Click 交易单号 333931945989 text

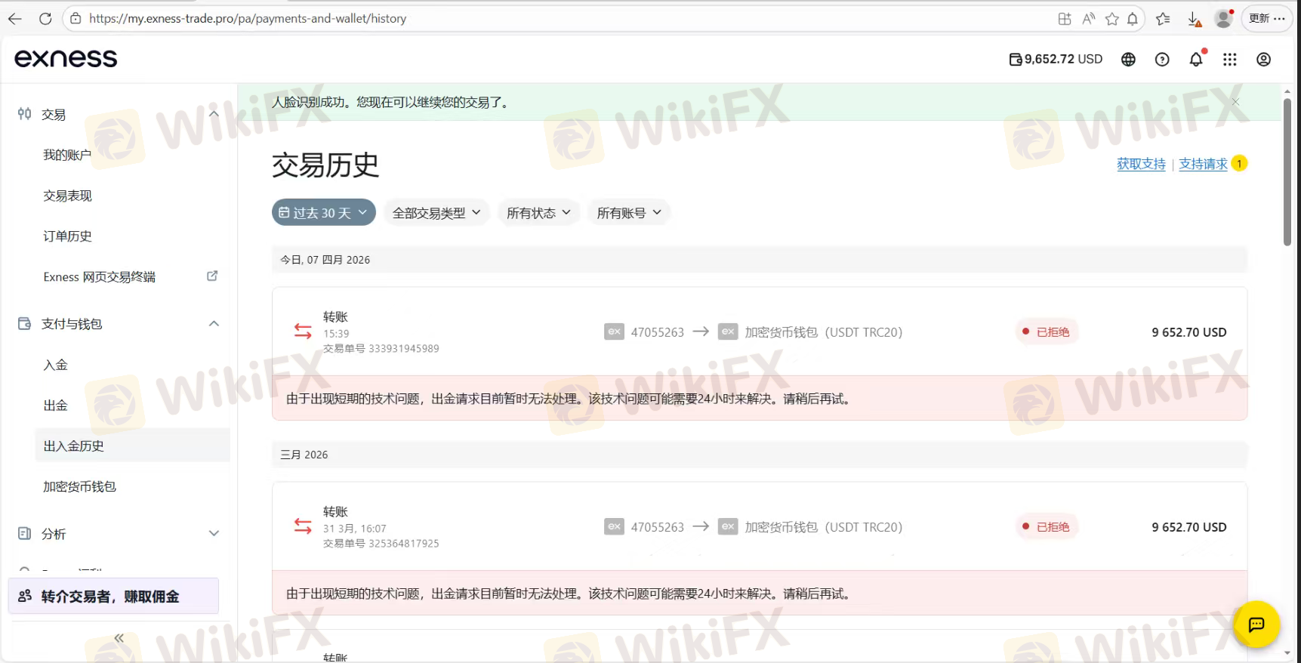381,348
